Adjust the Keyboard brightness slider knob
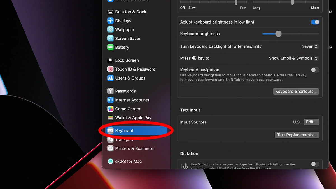Viewport: 336px width, 189px height. (278, 34)
